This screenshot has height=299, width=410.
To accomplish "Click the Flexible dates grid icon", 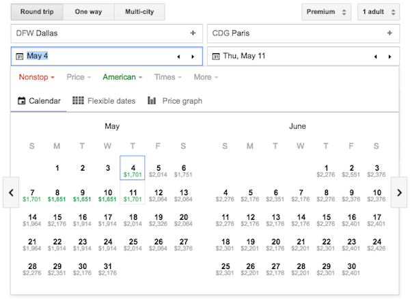I will point(78,100).
